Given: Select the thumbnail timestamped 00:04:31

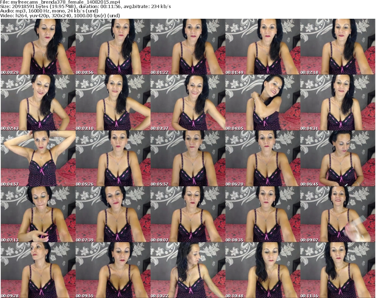Looking at the screenshot, I should (338, 103).
